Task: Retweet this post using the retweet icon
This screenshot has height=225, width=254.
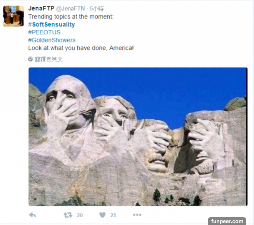Action: coord(68,215)
